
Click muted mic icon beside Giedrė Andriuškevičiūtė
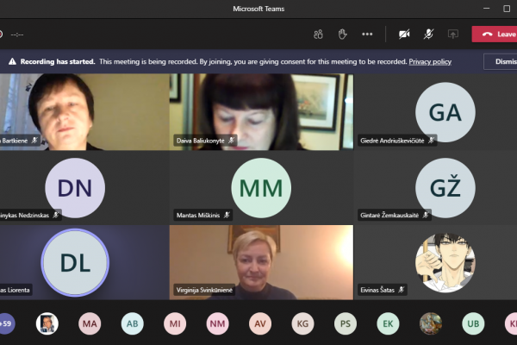pyautogui.click(x=431, y=141)
